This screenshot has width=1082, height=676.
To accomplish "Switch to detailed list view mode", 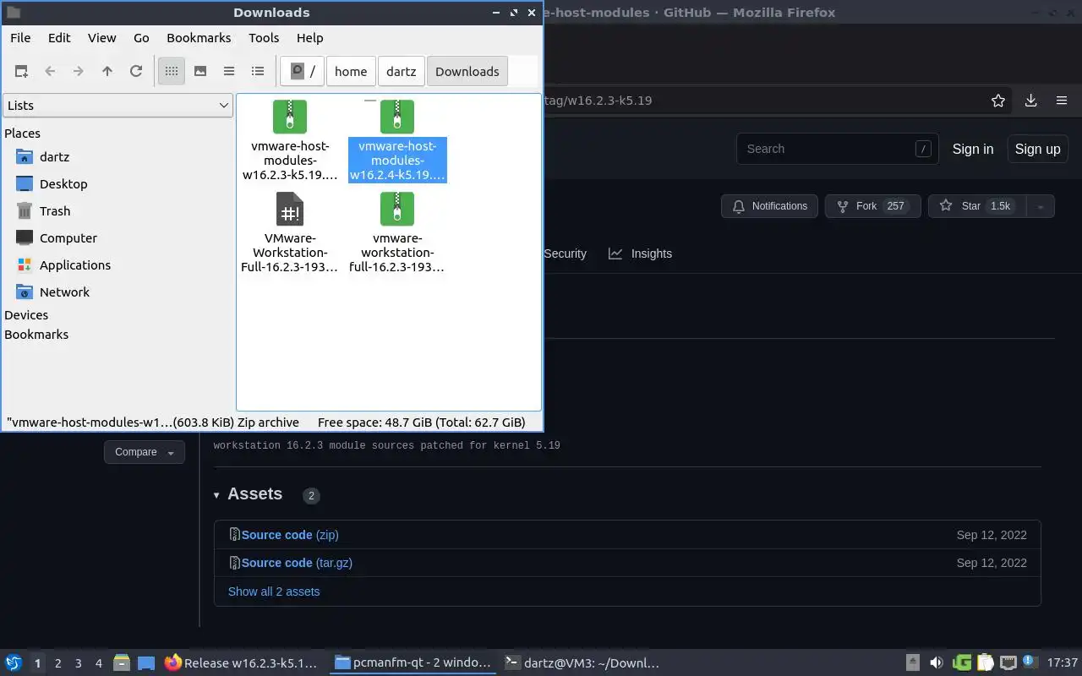I will click(258, 72).
